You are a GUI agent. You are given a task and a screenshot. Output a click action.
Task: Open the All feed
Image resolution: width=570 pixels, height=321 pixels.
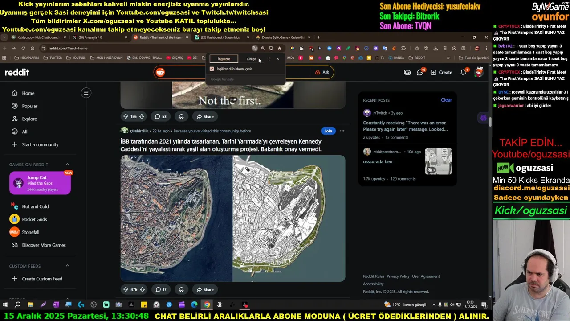click(24, 132)
